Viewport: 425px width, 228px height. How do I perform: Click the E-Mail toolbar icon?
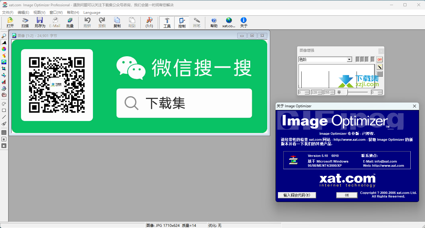point(55,22)
